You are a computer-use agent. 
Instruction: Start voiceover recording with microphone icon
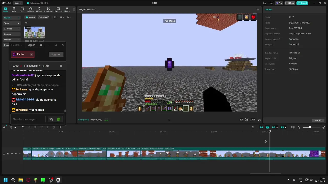[x=253, y=127]
